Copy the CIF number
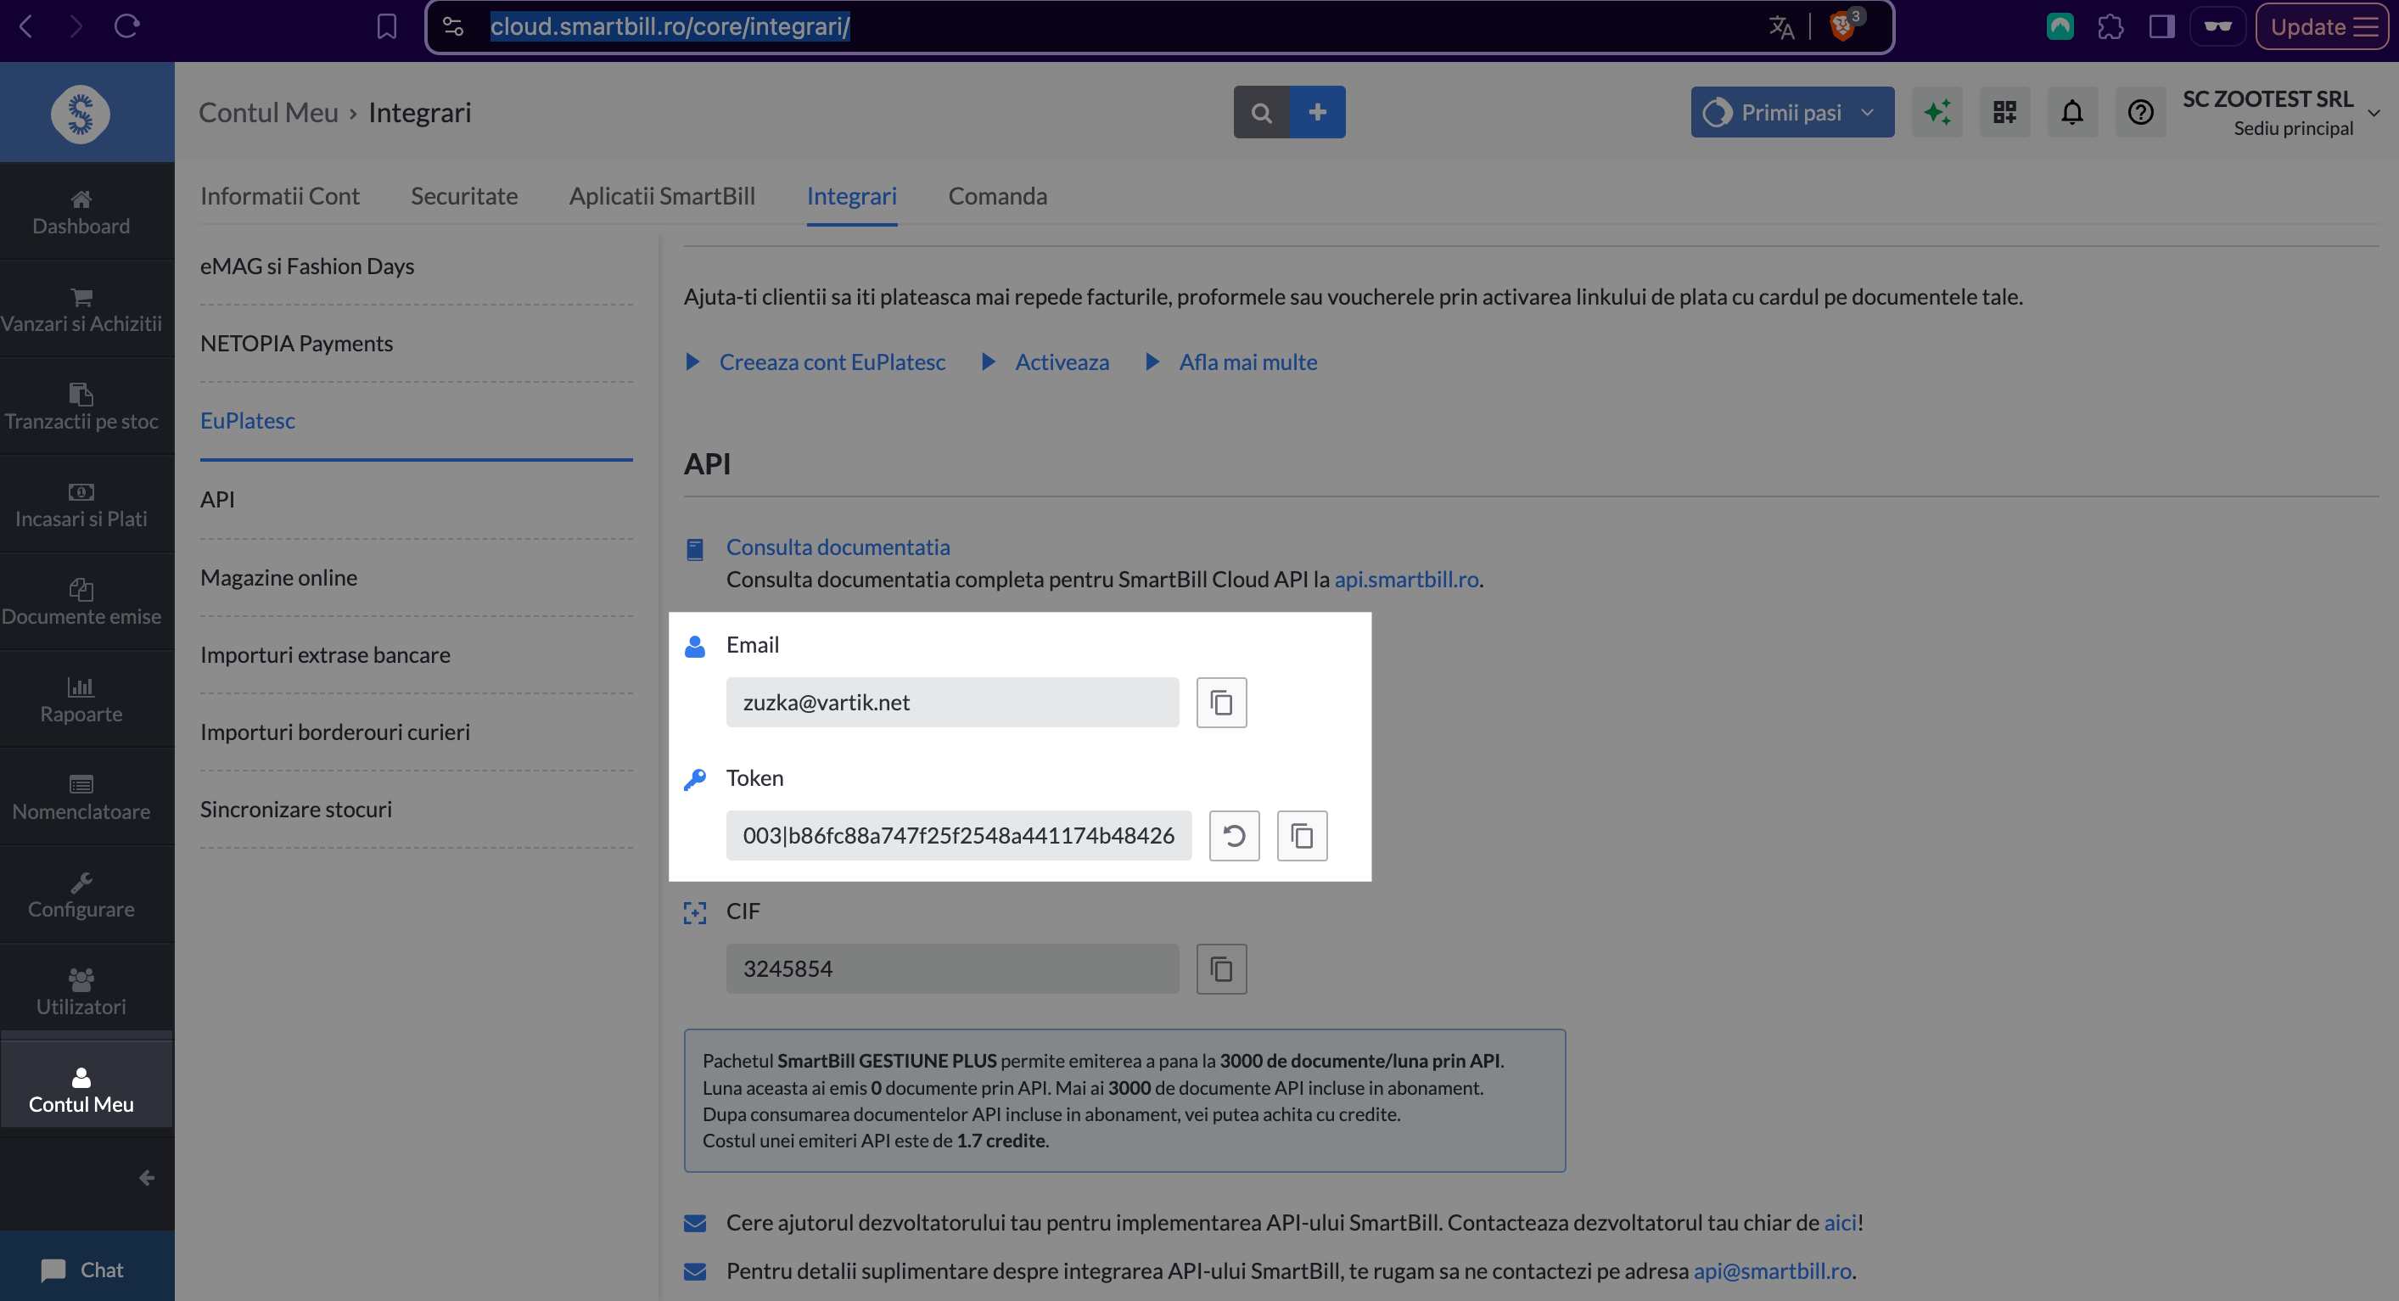Image resolution: width=2399 pixels, height=1301 pixels. click(x=1221, y=968)
